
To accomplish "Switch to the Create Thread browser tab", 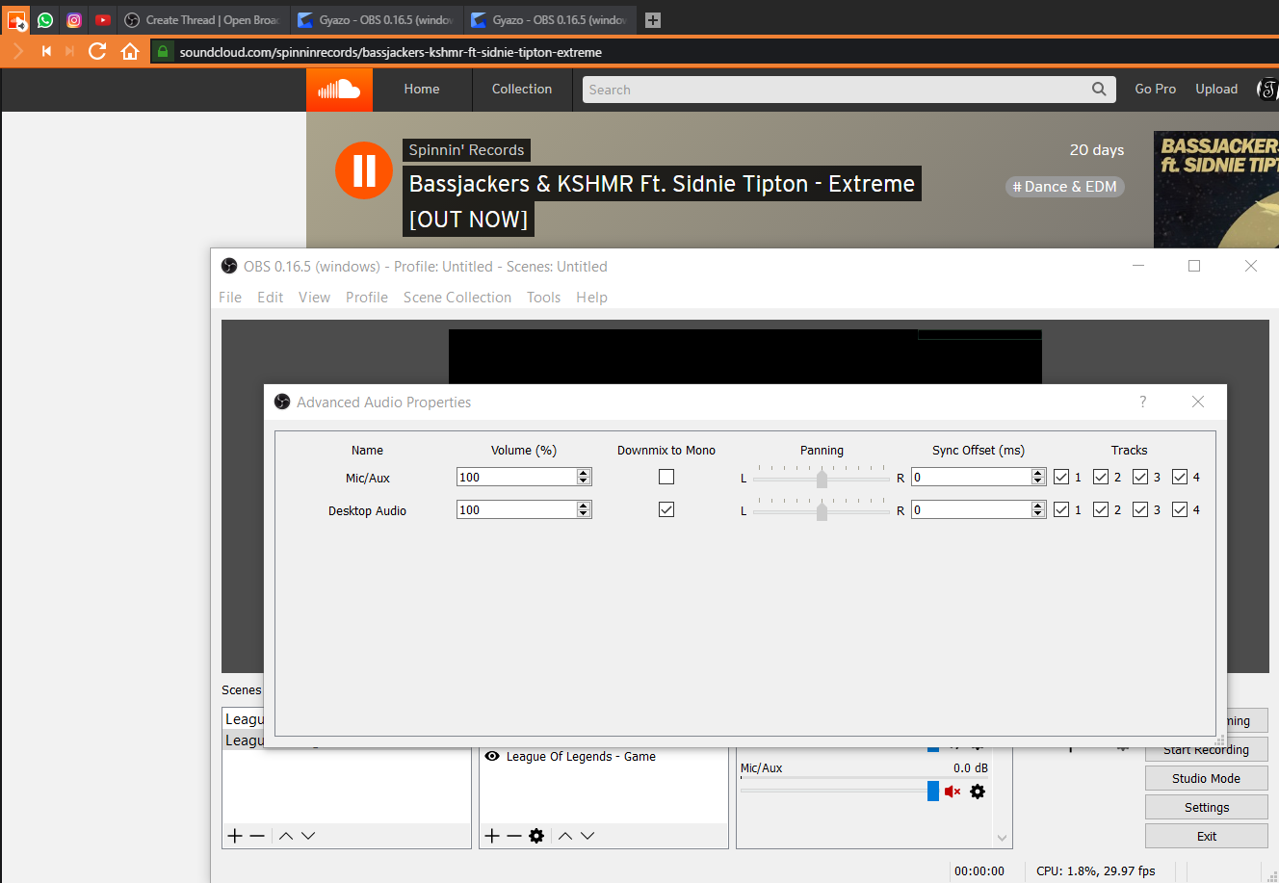I will (203, 19).
